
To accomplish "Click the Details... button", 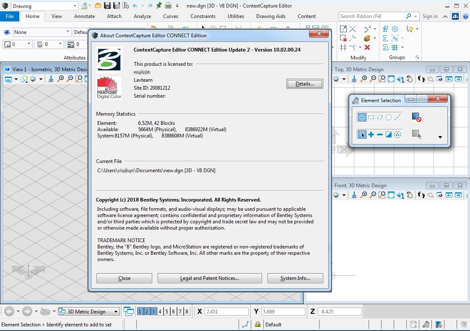I will 304,83.
